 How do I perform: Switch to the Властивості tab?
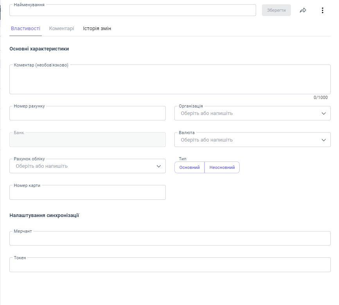click(25, 29)
